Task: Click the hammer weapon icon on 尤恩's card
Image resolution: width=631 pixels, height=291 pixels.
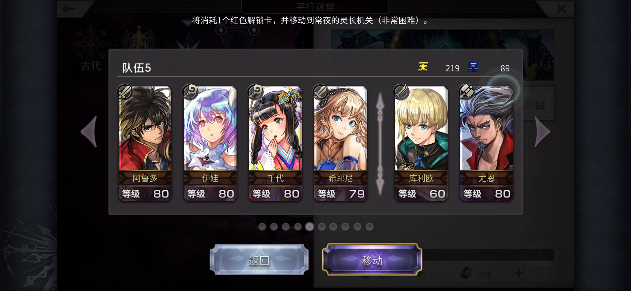Action: pos(467,92)
